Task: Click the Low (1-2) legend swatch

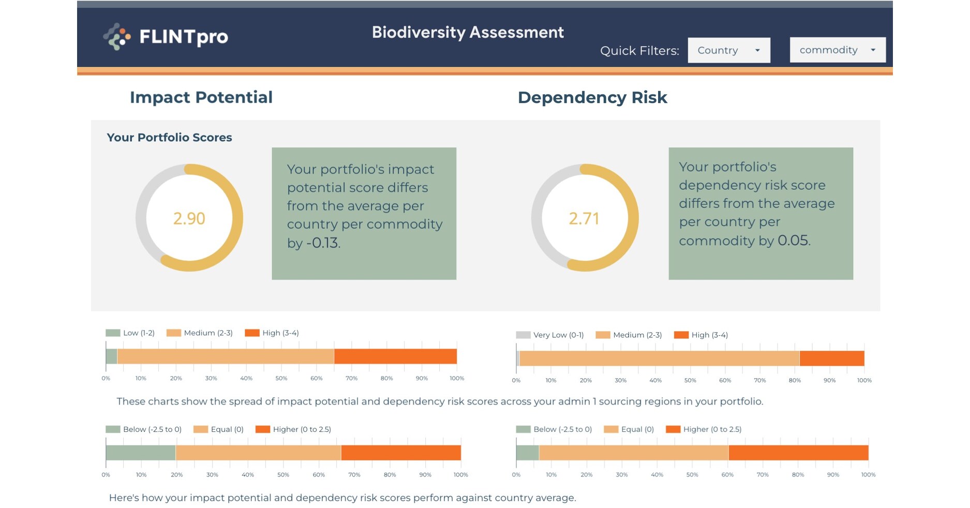Action: point(111,333)
